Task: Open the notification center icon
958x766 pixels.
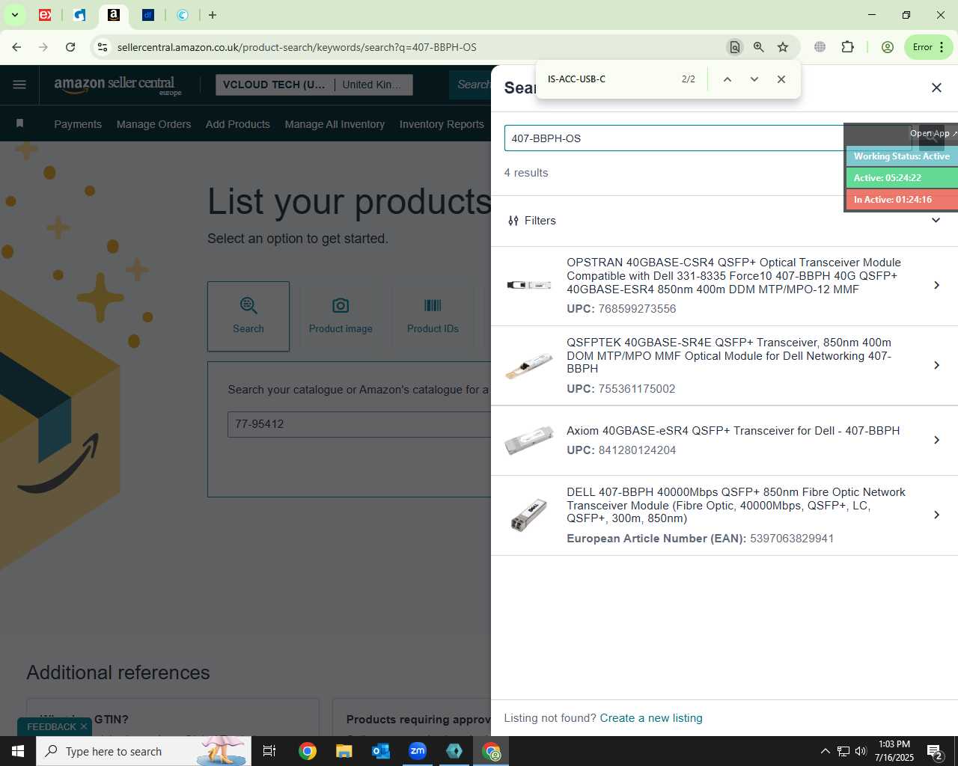Action: pos(935,751)
